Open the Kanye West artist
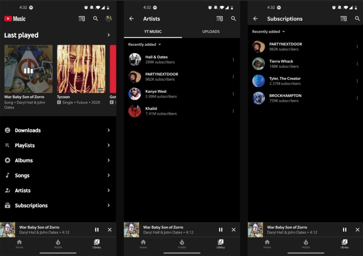This screenshot has height=256, width=363. point(182,94)
